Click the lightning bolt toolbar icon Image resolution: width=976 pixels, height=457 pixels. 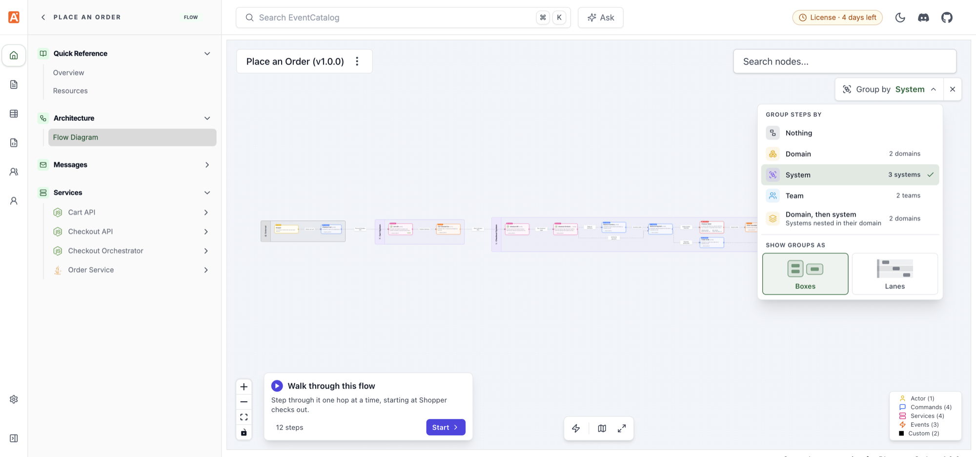[x=576, y=428]
